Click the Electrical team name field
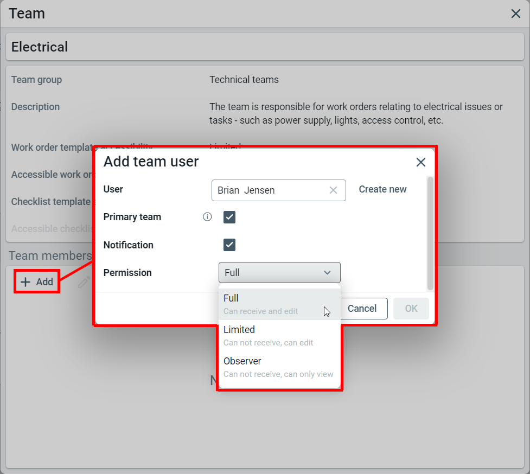Screen dimensions: 530x474 pos(265,47)
